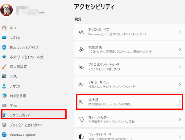185x140 pixels.
Task: Open マウス ポインターとタッチ setting title
Action: pyautogui.click(x=104, y=65)
